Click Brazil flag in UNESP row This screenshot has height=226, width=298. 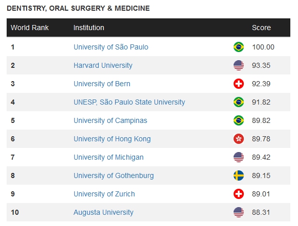click(x=239, y=102)
